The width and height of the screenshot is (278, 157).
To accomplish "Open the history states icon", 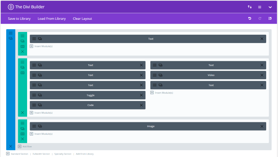I will (x=270, y=18).
